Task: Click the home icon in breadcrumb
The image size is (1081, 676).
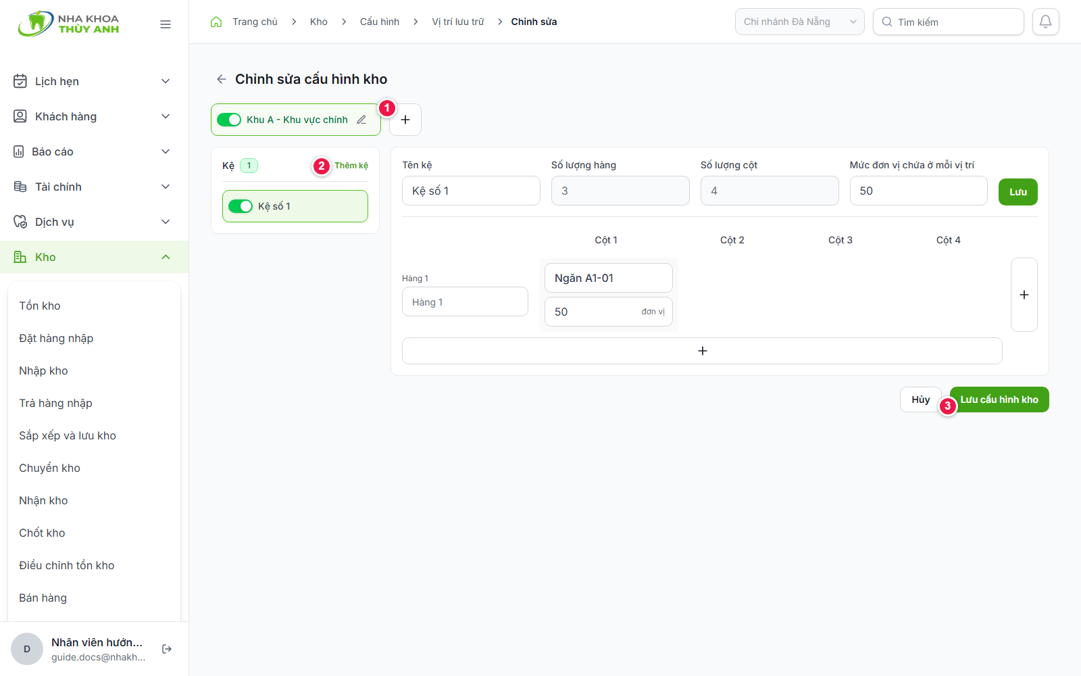Action: [216, 22]
